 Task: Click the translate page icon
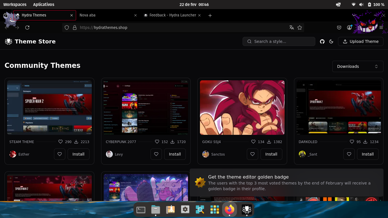pyautogui.click(x=291, y=28)
